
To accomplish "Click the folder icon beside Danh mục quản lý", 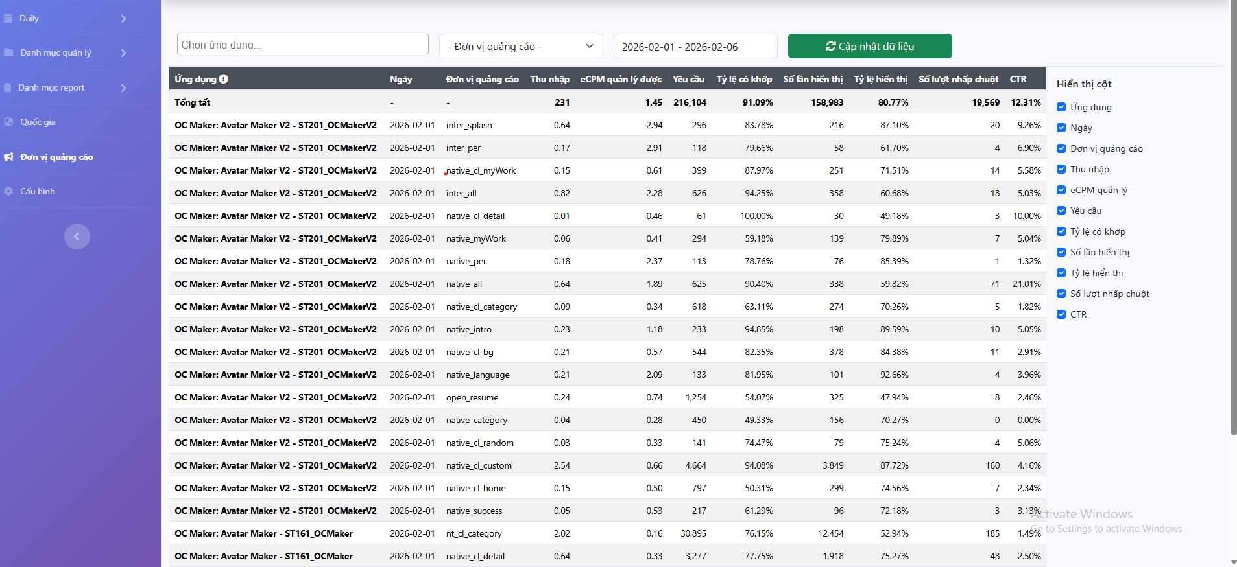I will click(8, 53).
